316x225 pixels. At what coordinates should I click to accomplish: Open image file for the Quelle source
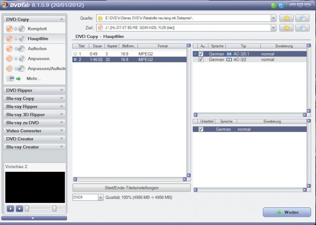(x=302, y=18)
